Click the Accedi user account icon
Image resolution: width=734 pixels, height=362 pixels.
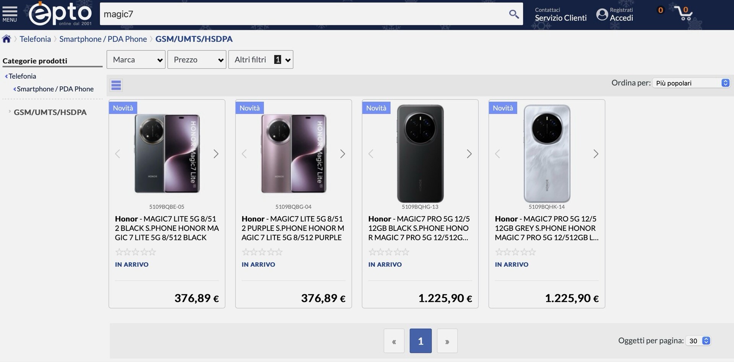click(602, 15)
